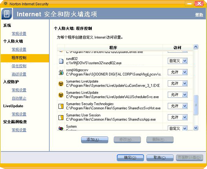Click the 帮助 help link
This screenshot has width=207, height=169.
[x=199, y=14]
